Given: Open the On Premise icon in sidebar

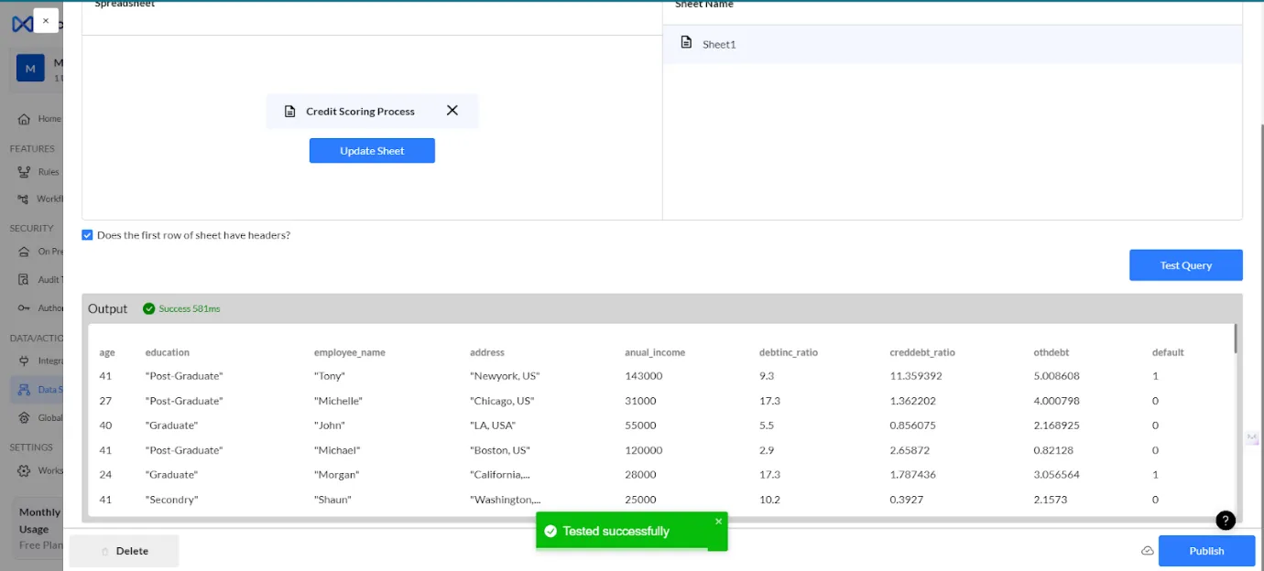Looking at the screenshot, I should click(x=25, y=252).
